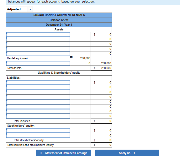Click the Liabilities: section label

pyautogui.click(x=14, y=78)
